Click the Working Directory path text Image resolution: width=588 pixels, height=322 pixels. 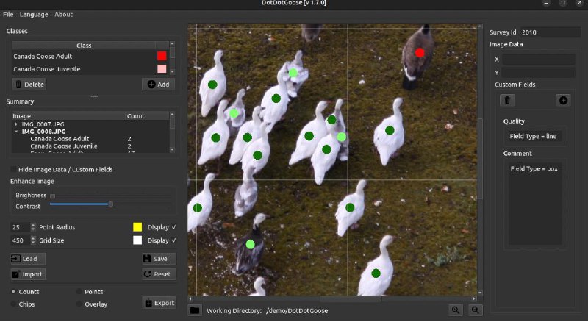click(297, 311)
